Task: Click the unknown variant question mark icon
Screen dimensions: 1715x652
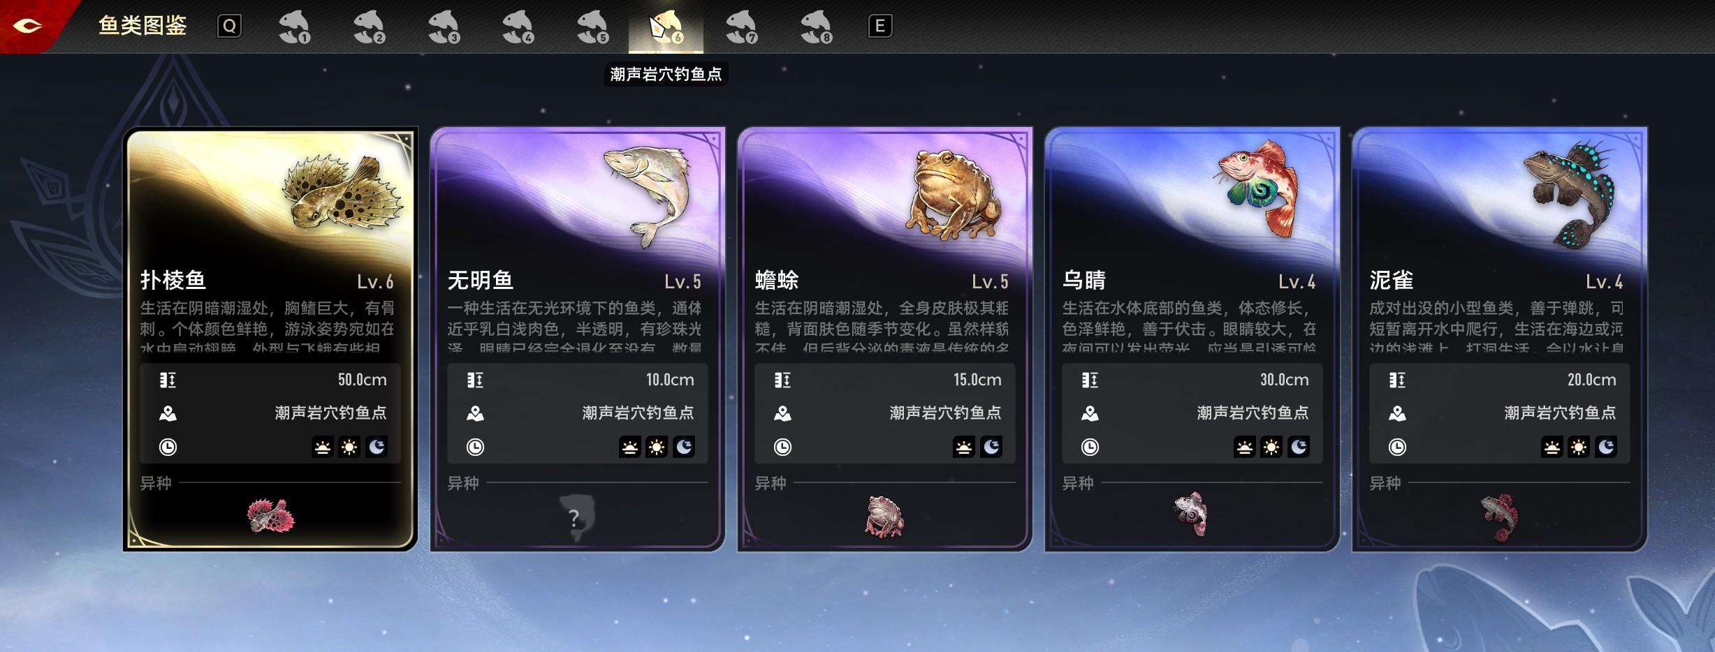Action: point(576,518)
